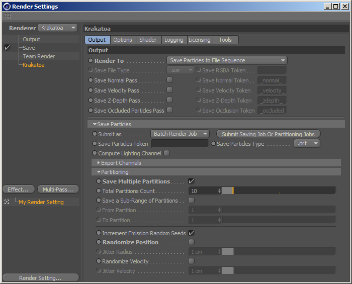Click the animation dot beside Save Normal Pass

click(91, 80)
